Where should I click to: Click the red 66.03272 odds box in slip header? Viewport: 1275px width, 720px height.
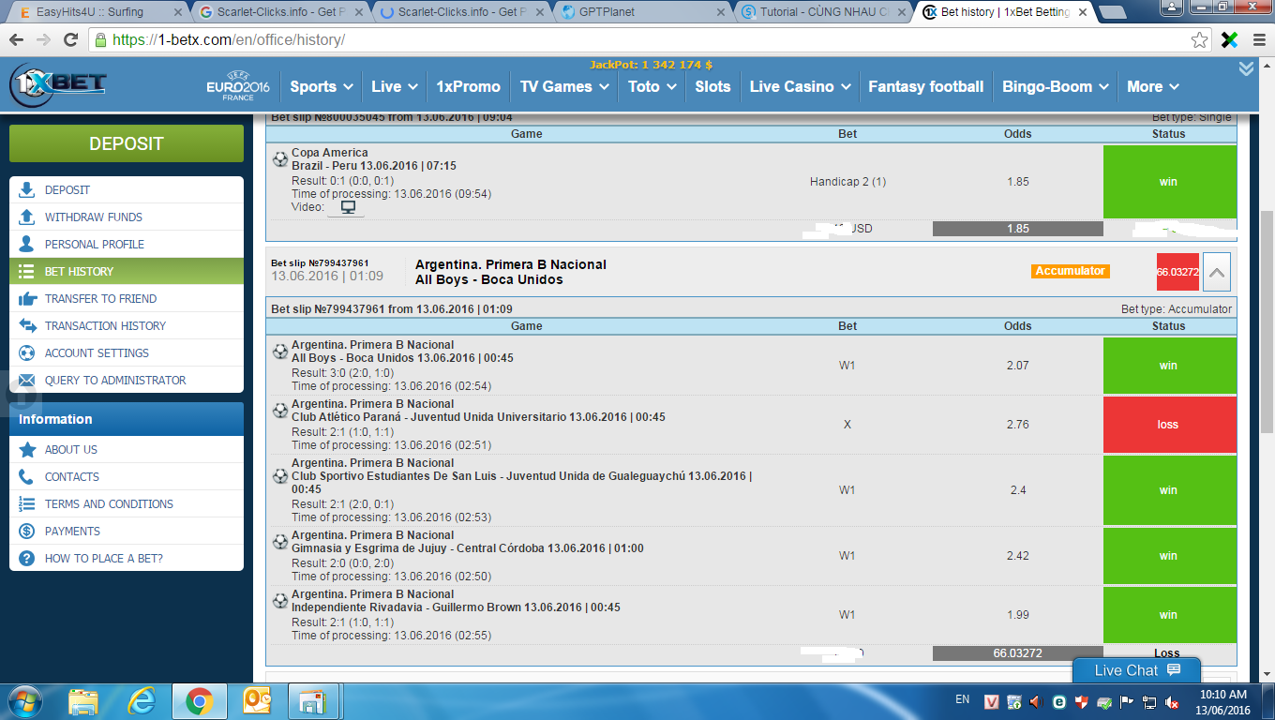tap(1177, 272)
